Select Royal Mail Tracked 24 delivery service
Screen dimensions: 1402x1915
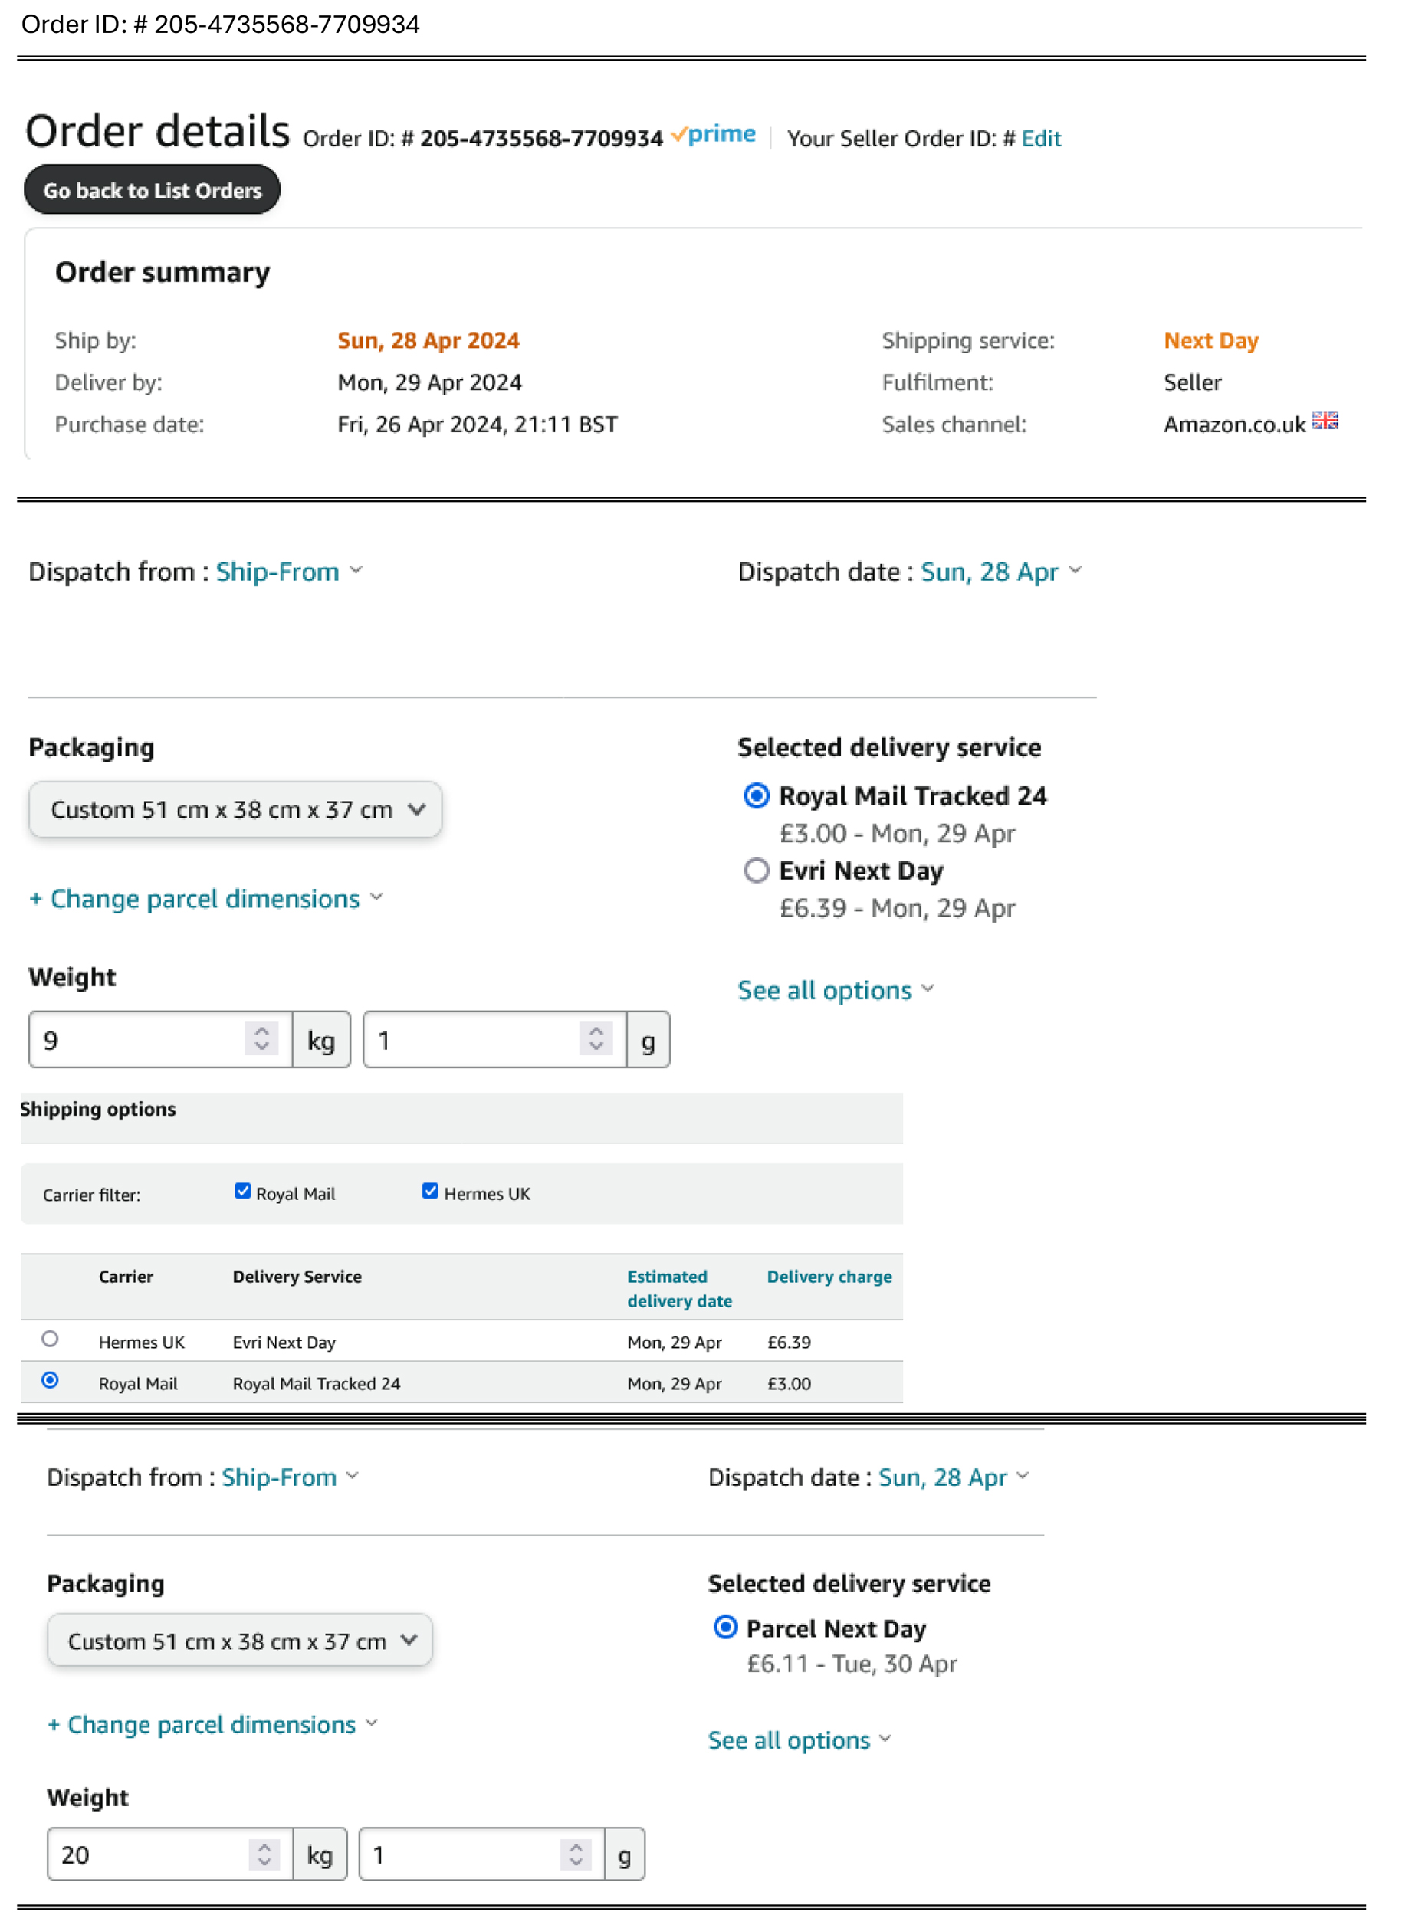(756, 796)
